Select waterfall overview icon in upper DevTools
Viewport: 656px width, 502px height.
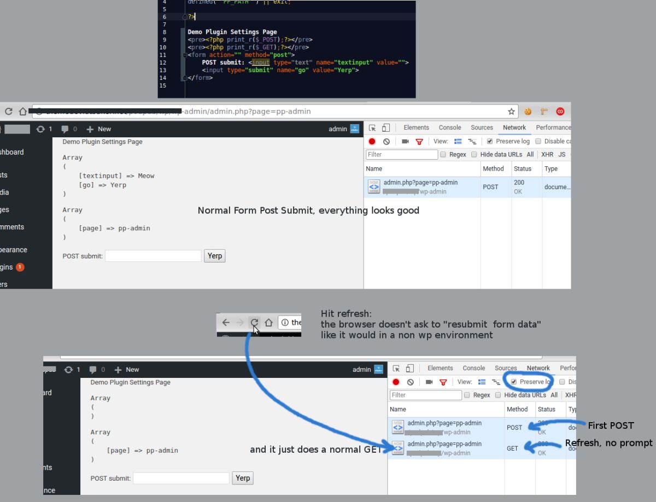click(472, 141)
